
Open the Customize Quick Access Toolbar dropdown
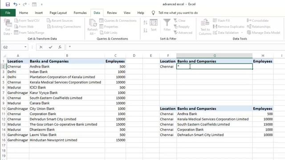(x=41, y=4)
